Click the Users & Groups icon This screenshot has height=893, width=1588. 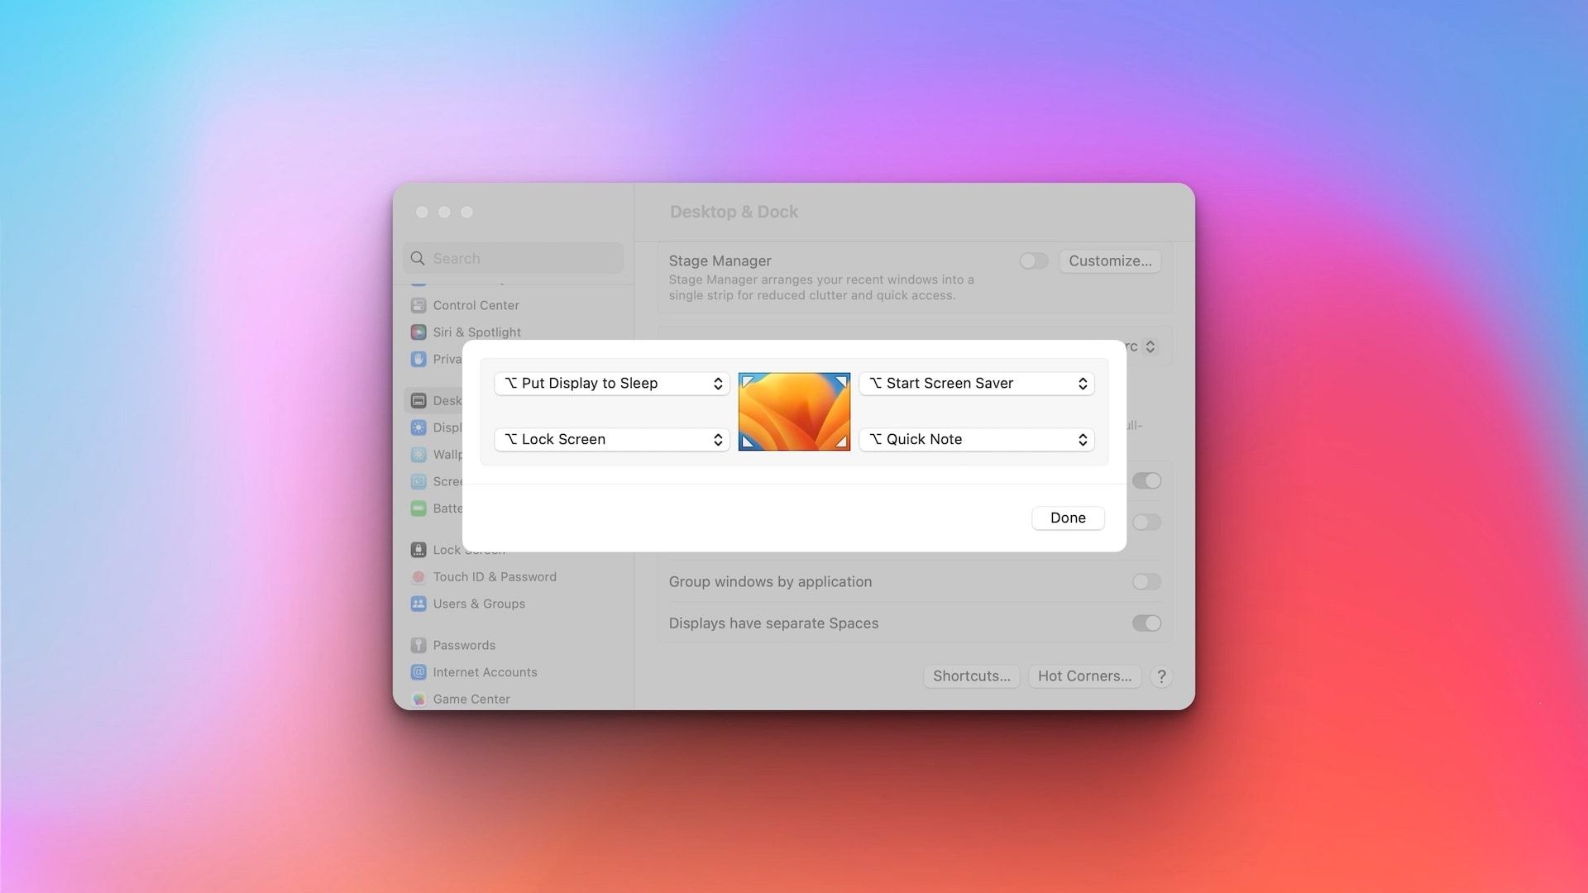click(419, 604)
